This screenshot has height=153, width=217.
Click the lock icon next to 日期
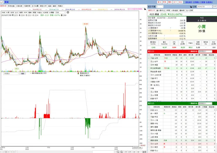click(191, 7)
